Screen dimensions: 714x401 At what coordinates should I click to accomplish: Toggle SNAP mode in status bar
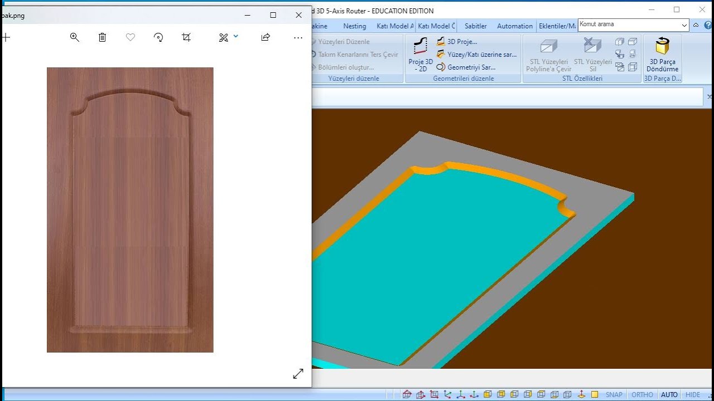[x=614, y=394]
